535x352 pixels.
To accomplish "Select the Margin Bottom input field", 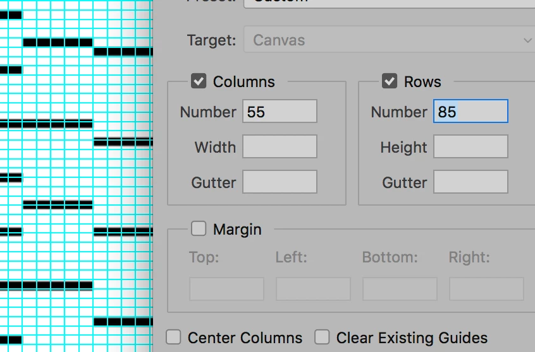I will click(x=400, y=289).
